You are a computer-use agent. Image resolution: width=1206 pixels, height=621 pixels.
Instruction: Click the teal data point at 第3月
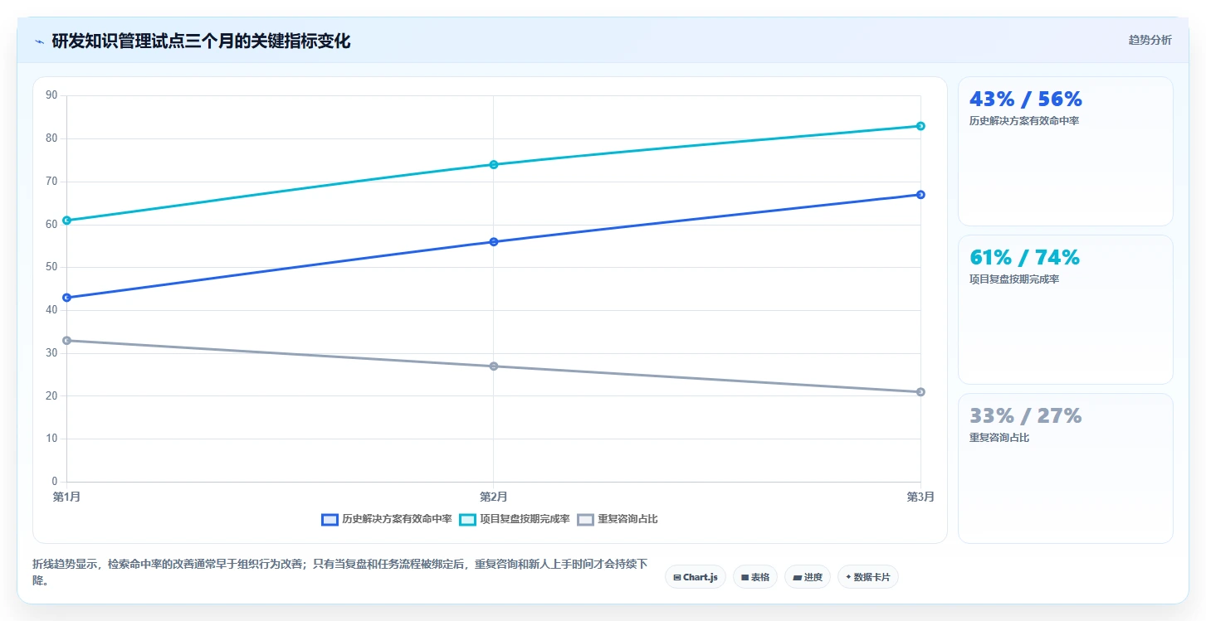click(x=920, y=126)
